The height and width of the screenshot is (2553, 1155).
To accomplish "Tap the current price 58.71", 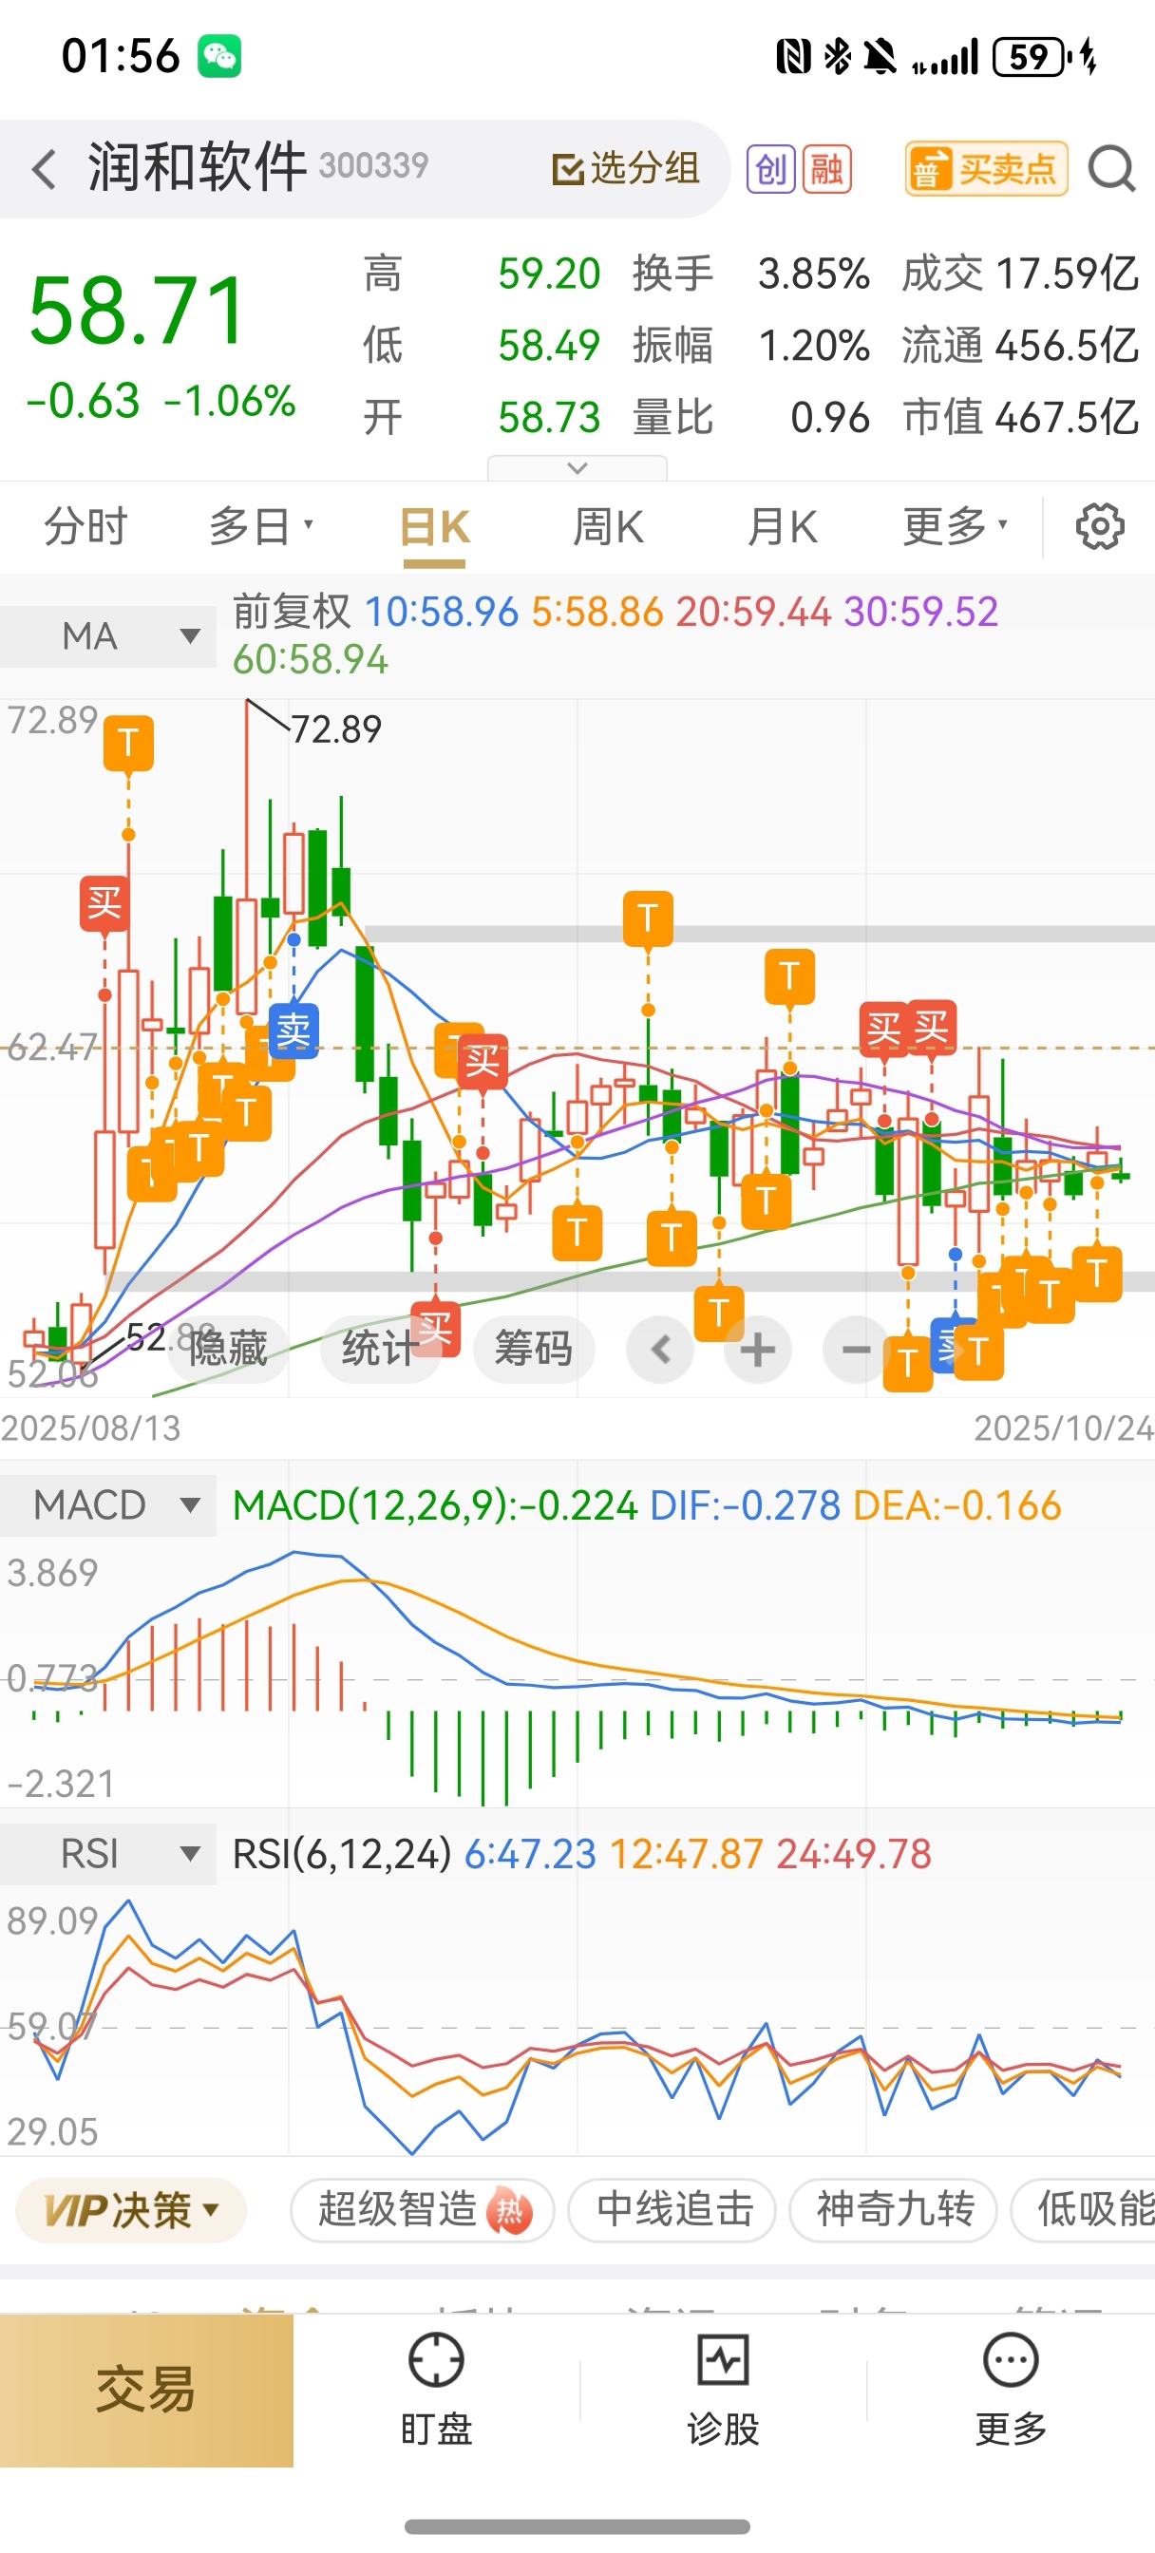I will point(138,312).
